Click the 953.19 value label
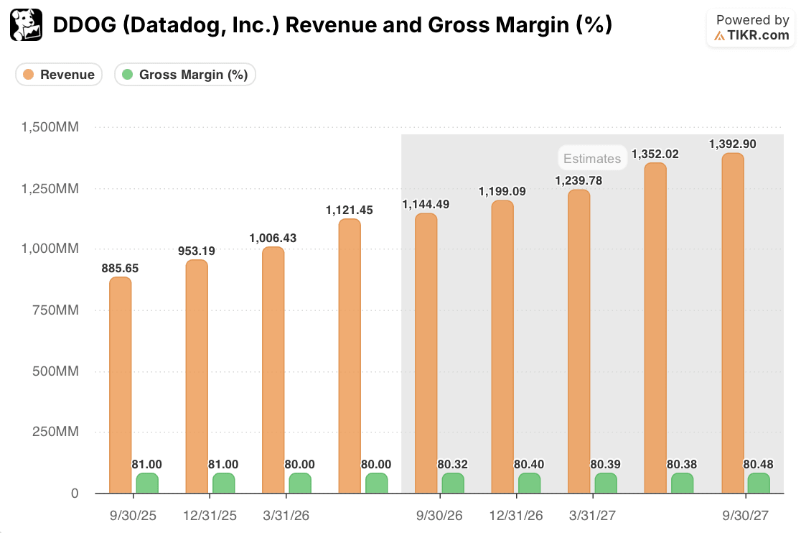Image resolution: width=801 pixels, height=533 pixels. coord(197,251)
